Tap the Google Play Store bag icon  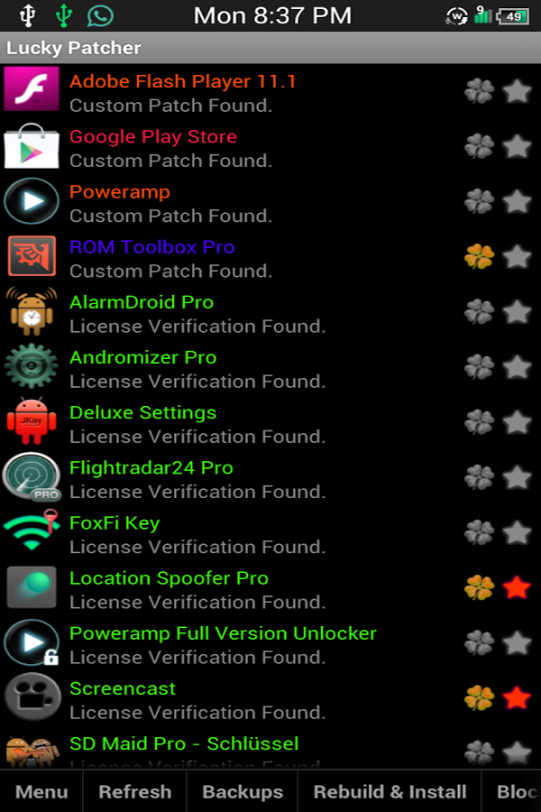(32, 146)
